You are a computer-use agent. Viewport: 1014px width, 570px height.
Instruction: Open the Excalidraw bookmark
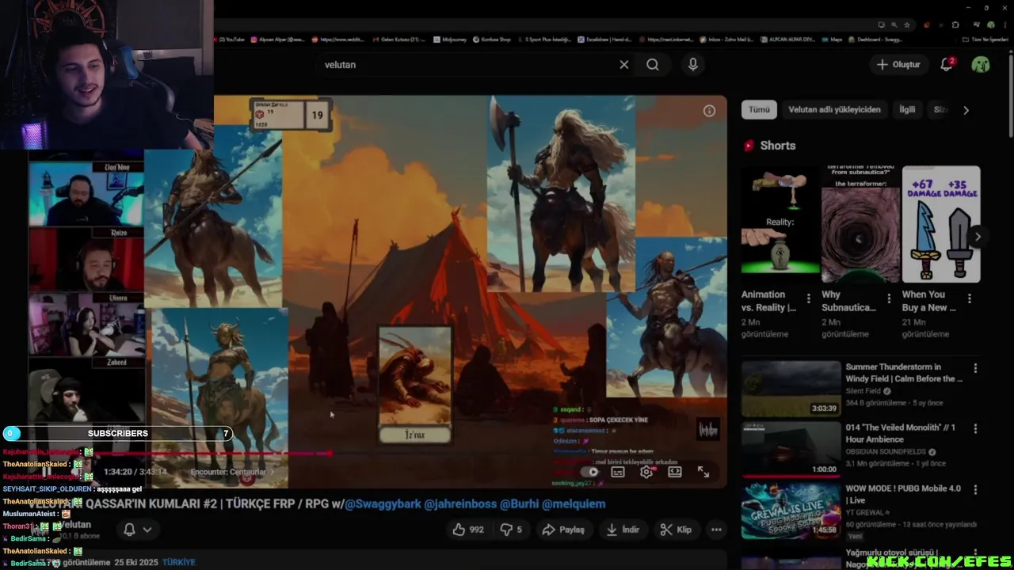click(x=604, y=39)
